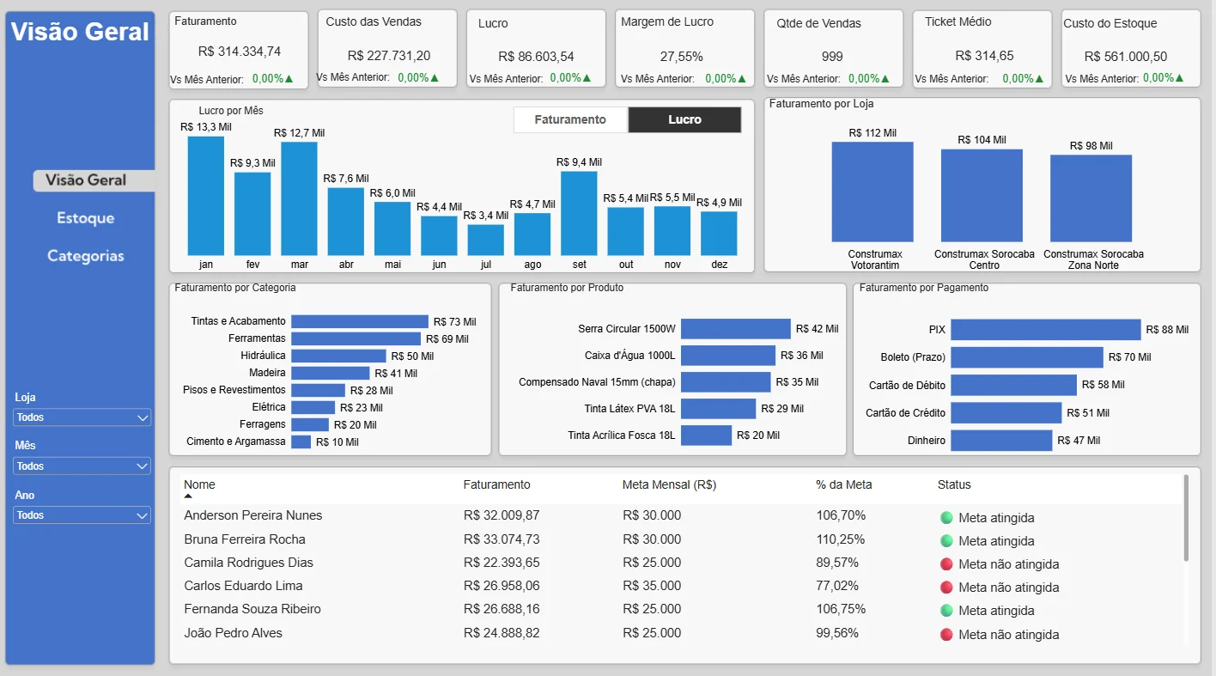Click the Construmax Sorocaba Zona Norte bar
Viewport: 1216px width, 676px height.
click(x=1091, y=198)
